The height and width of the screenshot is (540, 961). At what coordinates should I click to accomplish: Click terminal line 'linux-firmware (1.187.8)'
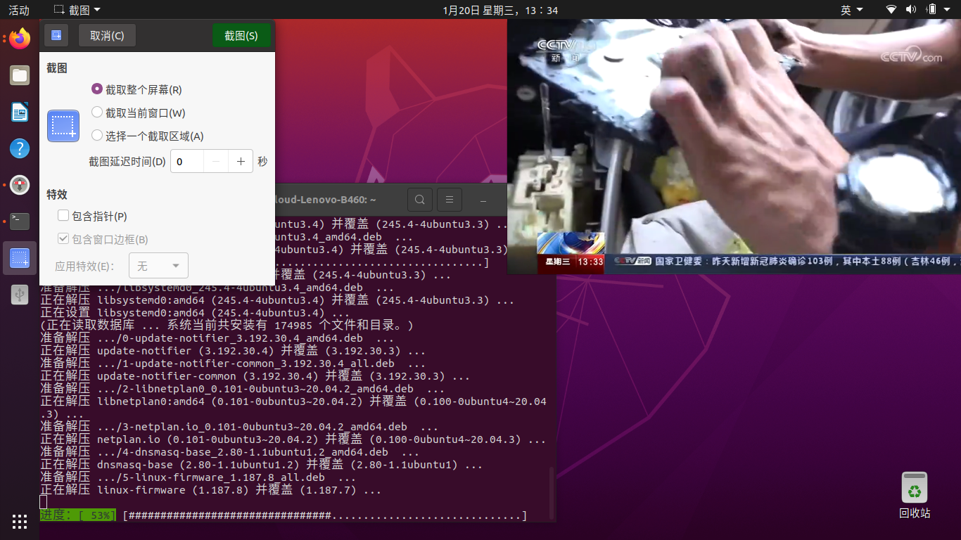coord(211,490)
